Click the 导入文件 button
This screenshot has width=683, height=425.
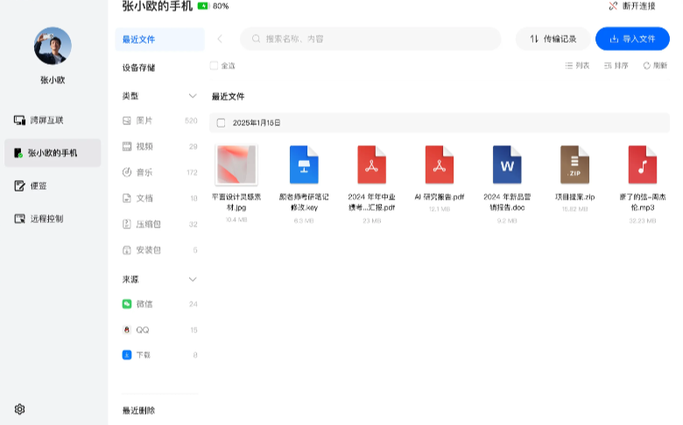[x=632, y=39]
